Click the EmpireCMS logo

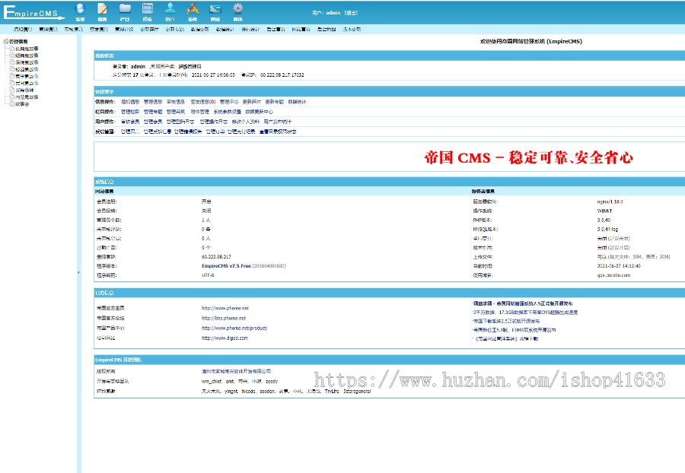pos(33,12)
